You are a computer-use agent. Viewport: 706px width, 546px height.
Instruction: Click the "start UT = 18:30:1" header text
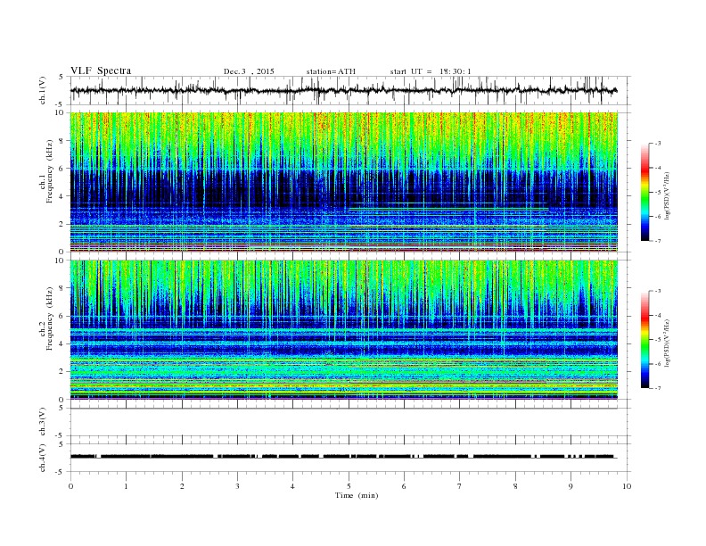coord(431,71)
